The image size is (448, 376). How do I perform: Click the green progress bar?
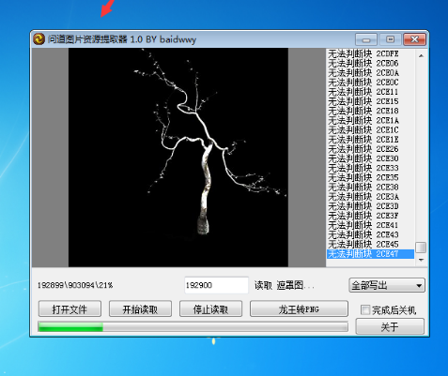pyautogui.click(x=193, y=327)
